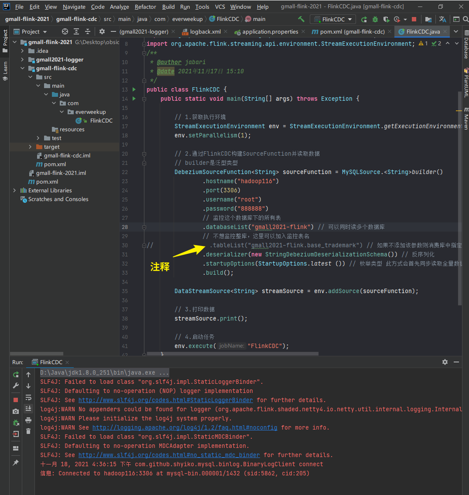Clear console with trash icon
The width and height of the screenshot is (469, 495).
(28, 431)
